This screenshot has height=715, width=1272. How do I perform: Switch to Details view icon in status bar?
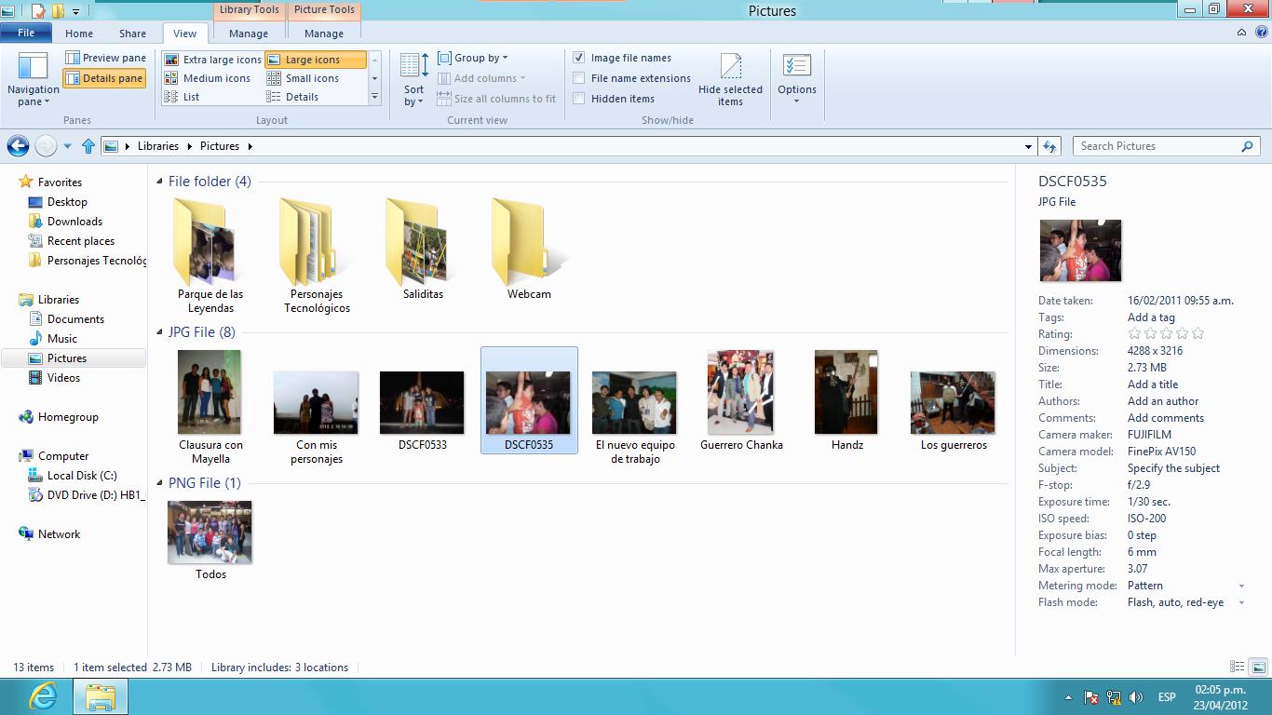[x=1237, y=667]
